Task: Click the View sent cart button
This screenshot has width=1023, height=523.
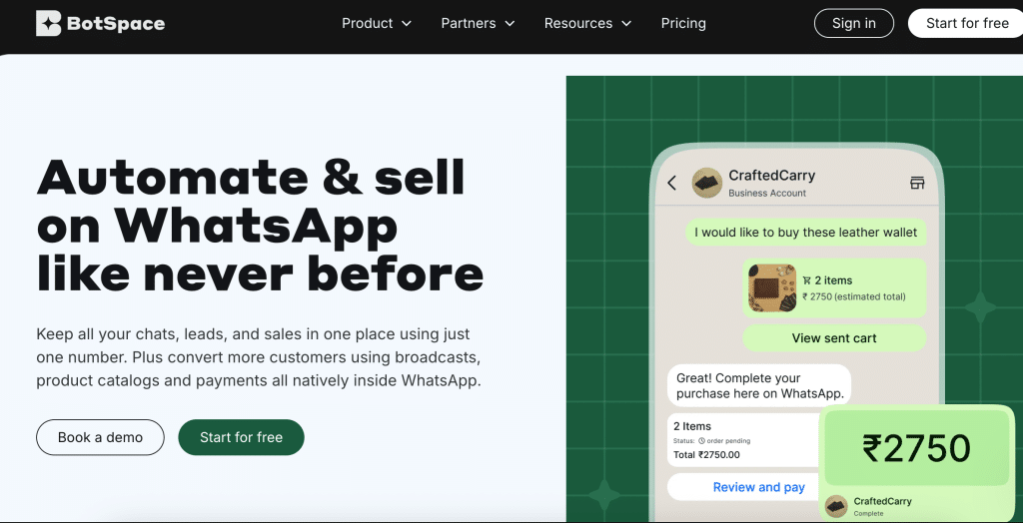Action: [x=834, y=337]
